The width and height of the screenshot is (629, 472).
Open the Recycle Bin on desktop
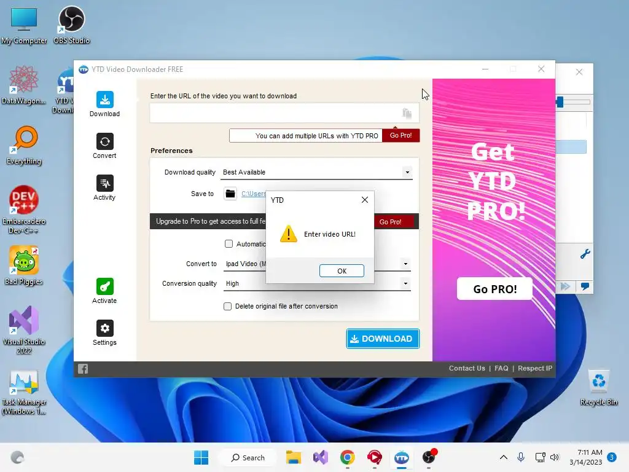(x=598, y=387)
